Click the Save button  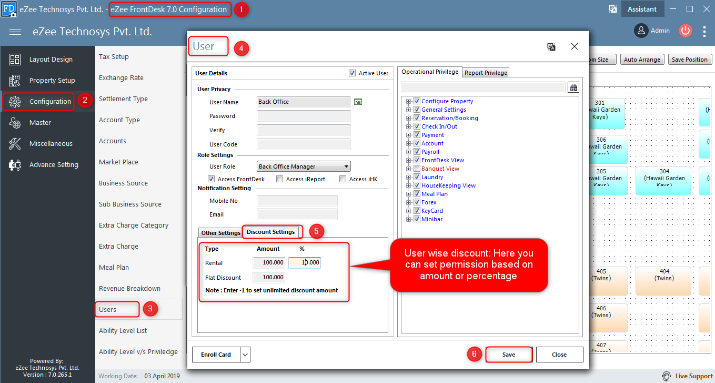click(509, 355)
